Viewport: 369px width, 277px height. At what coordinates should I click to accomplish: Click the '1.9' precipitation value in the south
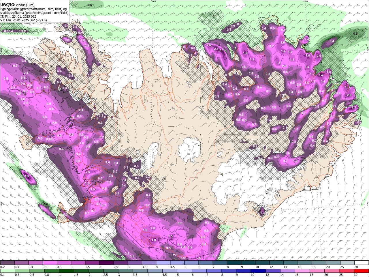coord(154,240)
